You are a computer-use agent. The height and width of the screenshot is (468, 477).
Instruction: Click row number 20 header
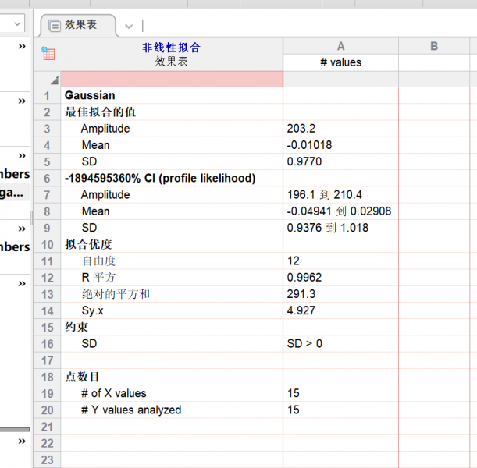(x=47, y=410)
